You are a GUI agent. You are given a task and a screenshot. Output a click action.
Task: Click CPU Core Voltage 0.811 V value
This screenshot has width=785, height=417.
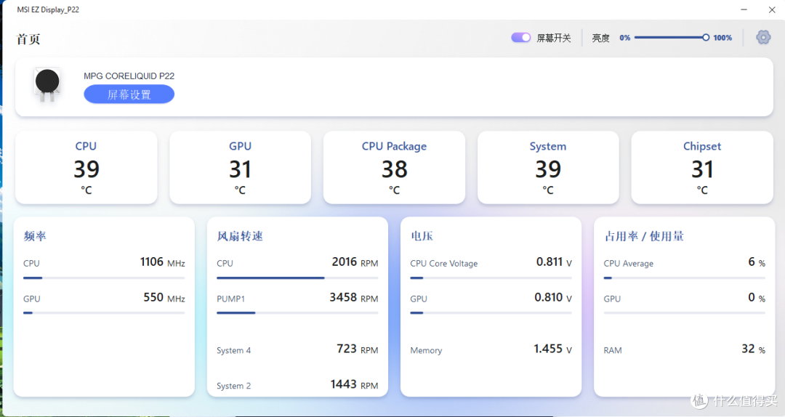[x=554, y=262]
